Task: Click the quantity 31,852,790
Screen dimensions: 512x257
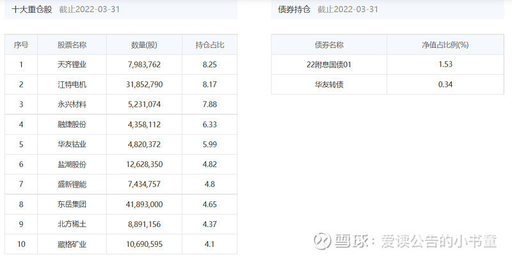Action: pos(145,84)
